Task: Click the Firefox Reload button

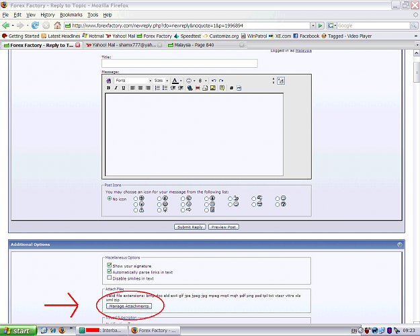Action: [x=35, y=26]
